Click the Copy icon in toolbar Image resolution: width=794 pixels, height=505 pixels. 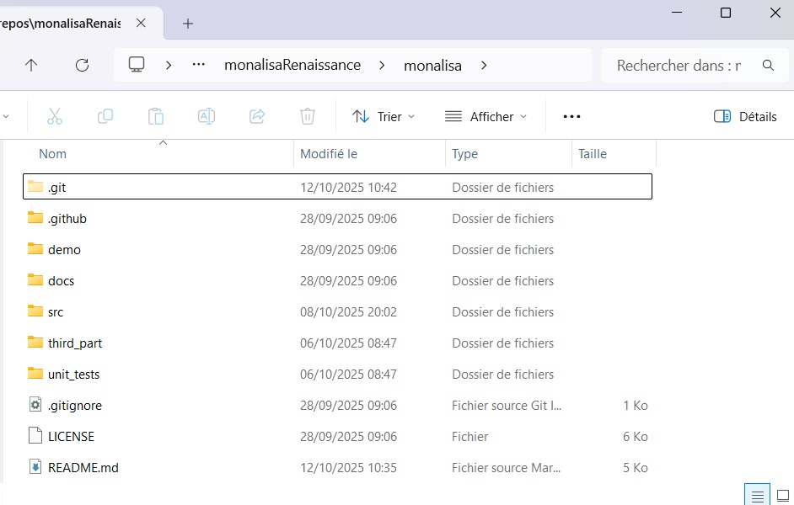click(x=105, y=116)
